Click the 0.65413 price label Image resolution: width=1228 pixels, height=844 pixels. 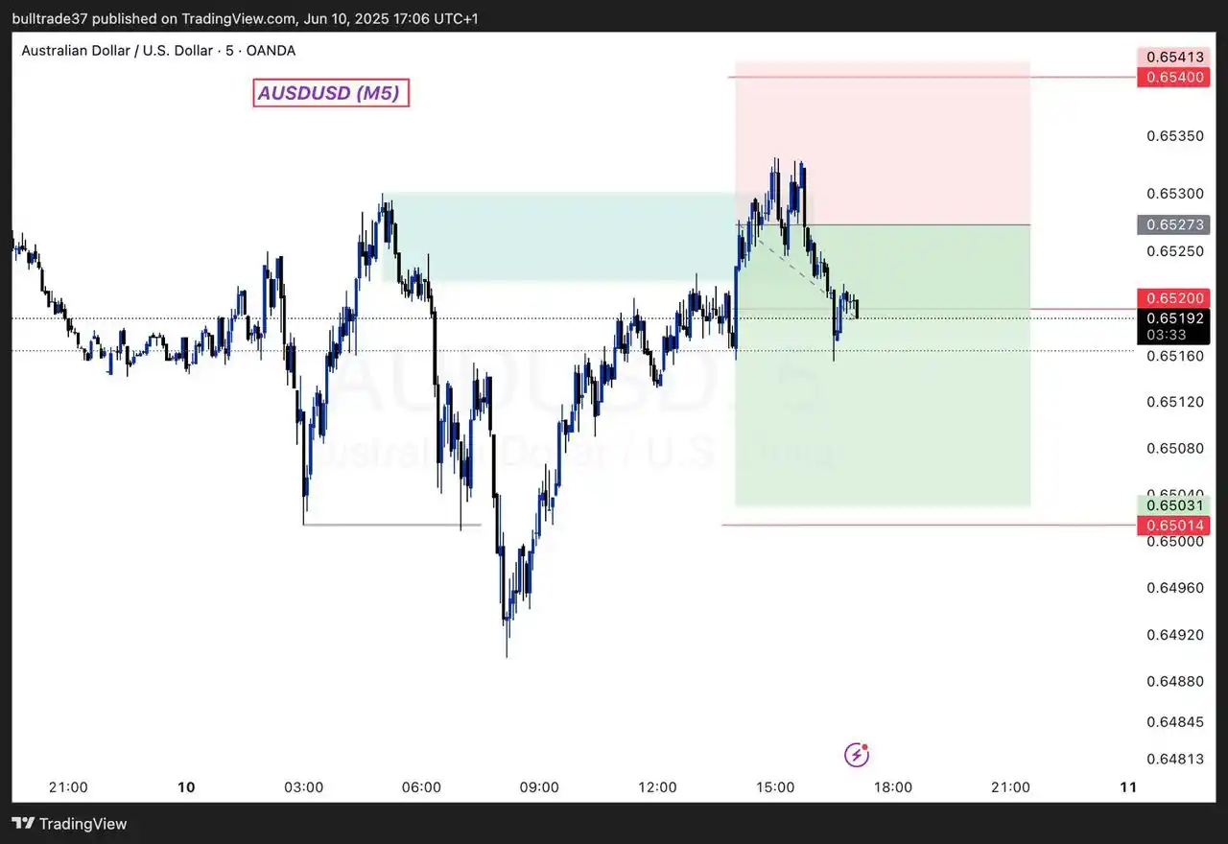pyautogui.click(x=1175, y=56)
